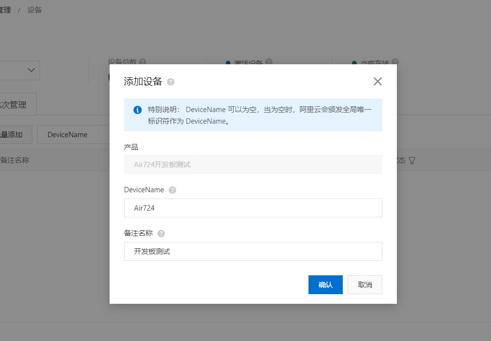Close the 添加设备 dialog with the X
Image resolution: width=491 pixels, height=341 pixels.
point(378,81)
